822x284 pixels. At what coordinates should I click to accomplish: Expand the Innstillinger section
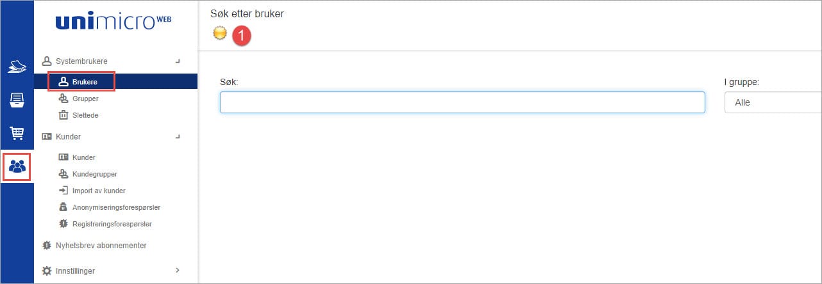178,271
